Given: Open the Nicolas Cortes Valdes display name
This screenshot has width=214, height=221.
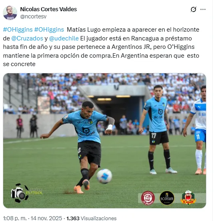Looking at the screenshot, I should [x=48, y=9].
